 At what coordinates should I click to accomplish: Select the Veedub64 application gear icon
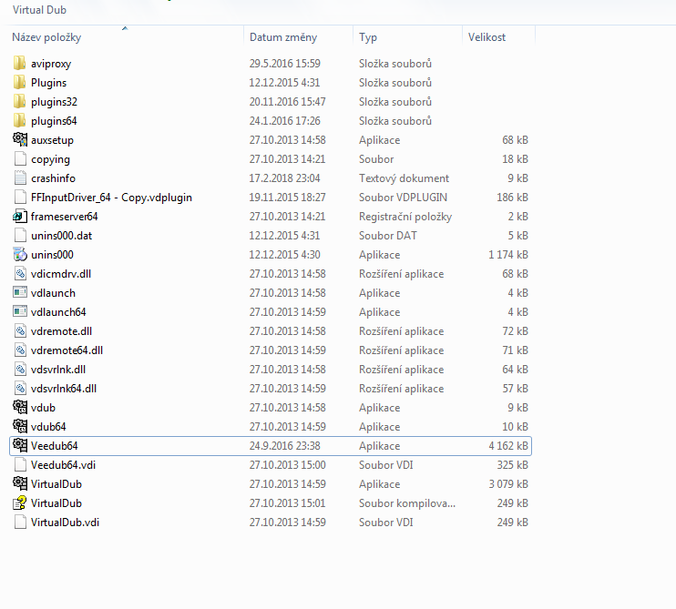point(20,445)
